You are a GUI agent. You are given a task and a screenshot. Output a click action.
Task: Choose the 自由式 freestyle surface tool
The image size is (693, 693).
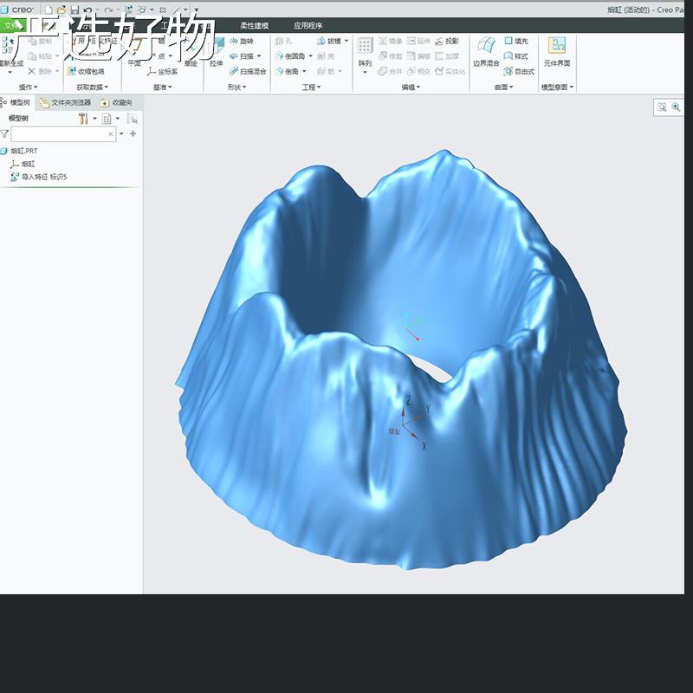pyautogui.click(x=519, y=71)
